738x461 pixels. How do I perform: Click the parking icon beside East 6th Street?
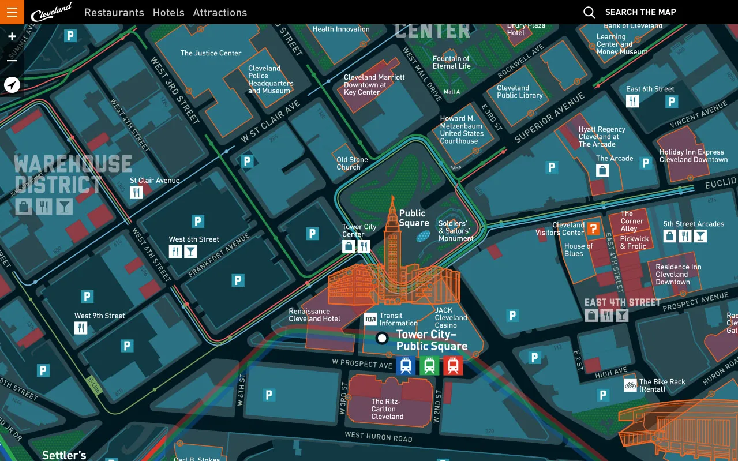click(672, 102)
